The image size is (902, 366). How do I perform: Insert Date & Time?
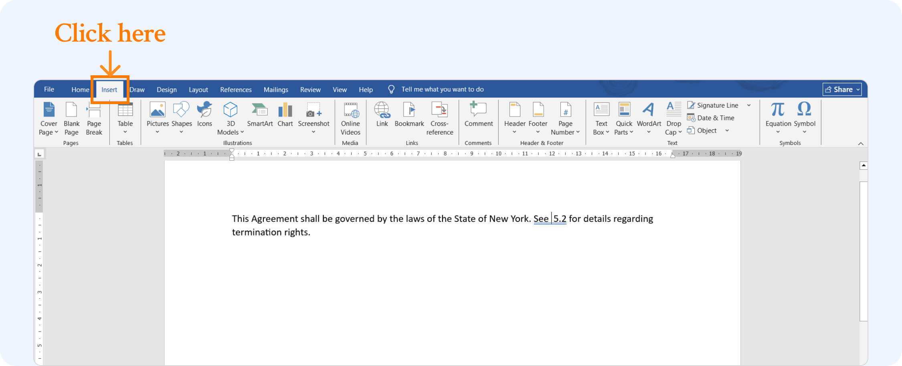711,118
